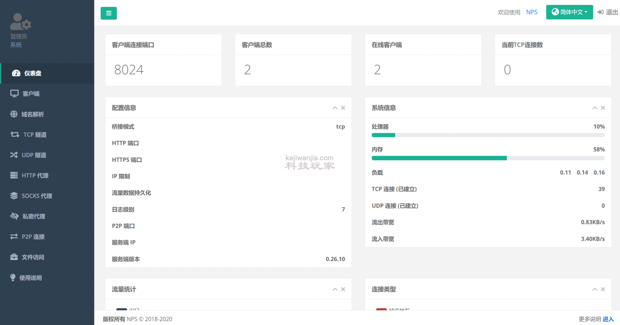Follow the 进入 link in the footer
The height and width of the screenshot is (325, 620).
[608, 319]
